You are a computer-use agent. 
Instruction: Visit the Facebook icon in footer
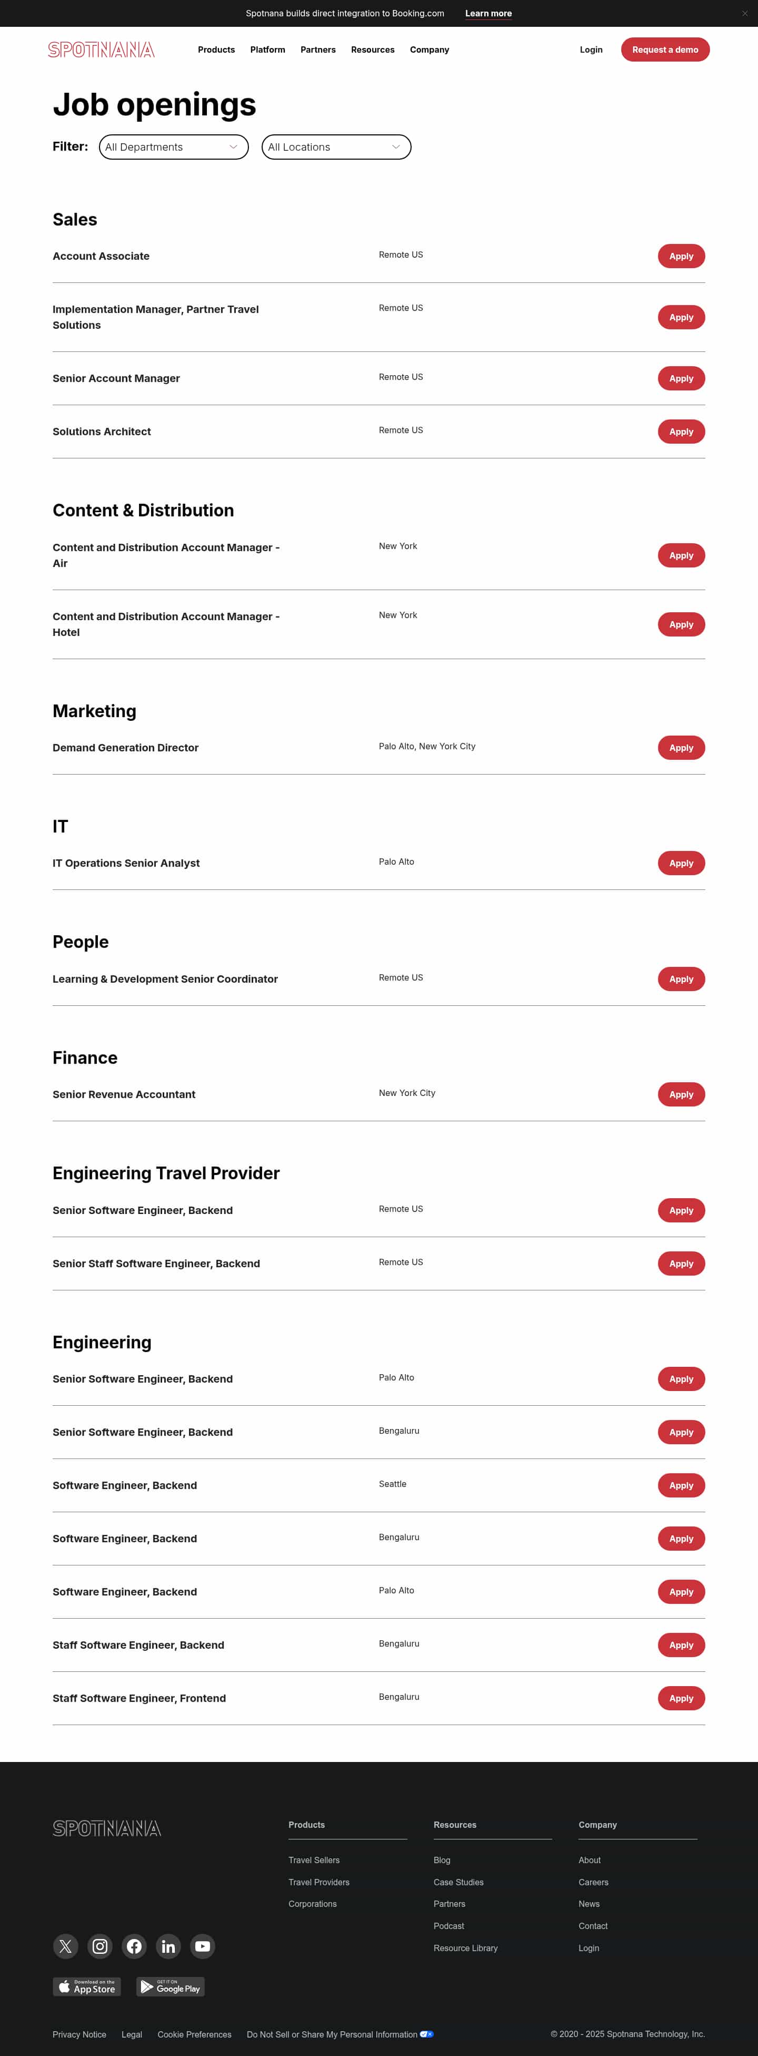[x=134, y=1946]
